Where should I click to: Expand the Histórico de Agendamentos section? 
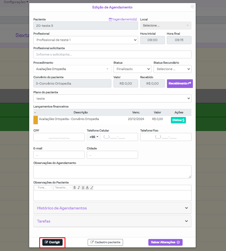click(x=112, y=208)
